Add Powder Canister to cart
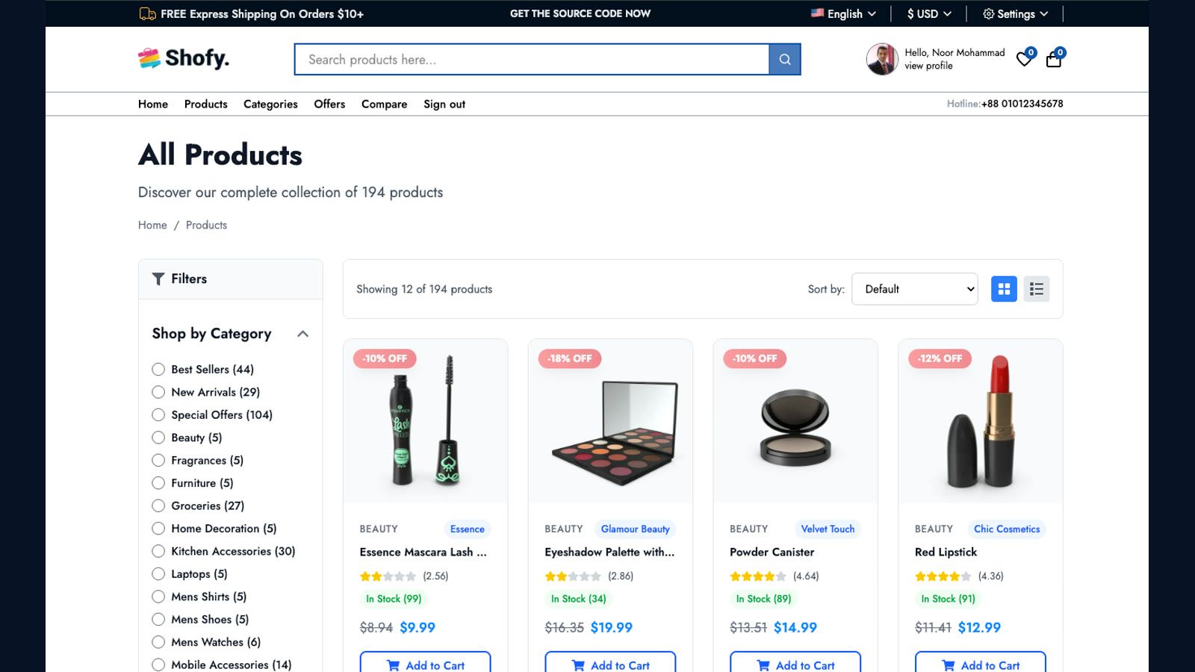1195x672 pixels. pyautogui.click(x=795, y=662)
